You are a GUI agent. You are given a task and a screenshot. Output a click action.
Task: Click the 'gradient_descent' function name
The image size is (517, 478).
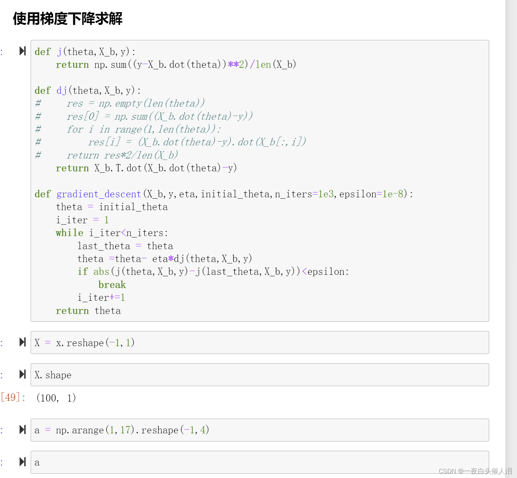tap(99, 194)
